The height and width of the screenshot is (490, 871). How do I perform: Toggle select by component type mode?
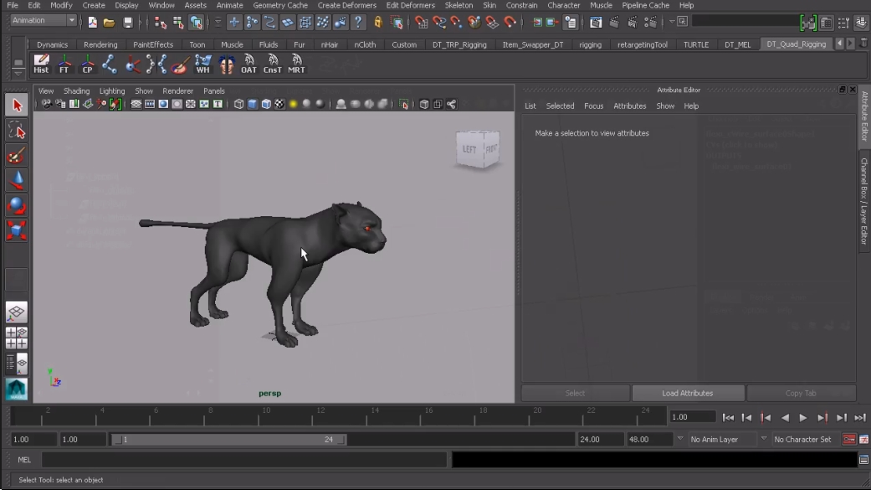tap(196, 23)
